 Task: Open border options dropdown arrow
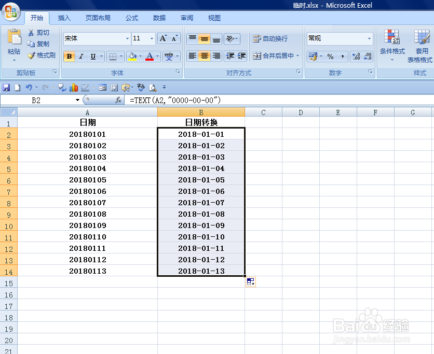click(x=121, y=56)
